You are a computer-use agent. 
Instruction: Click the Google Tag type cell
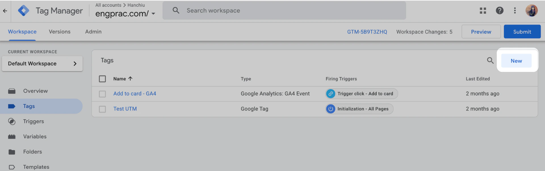tap(254, 109)
